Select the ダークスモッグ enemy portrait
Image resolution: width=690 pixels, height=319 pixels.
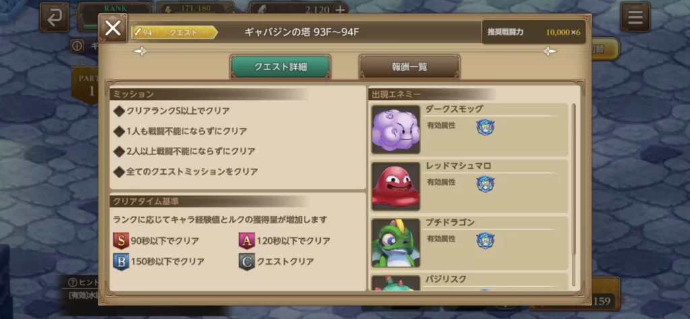tap(396, 129)
